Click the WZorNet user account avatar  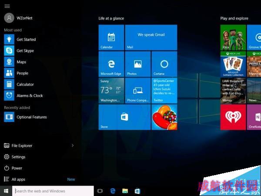click(x=9, y=18)
